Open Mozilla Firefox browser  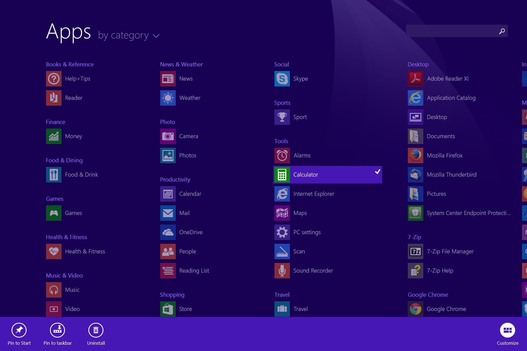click(444, 155)
